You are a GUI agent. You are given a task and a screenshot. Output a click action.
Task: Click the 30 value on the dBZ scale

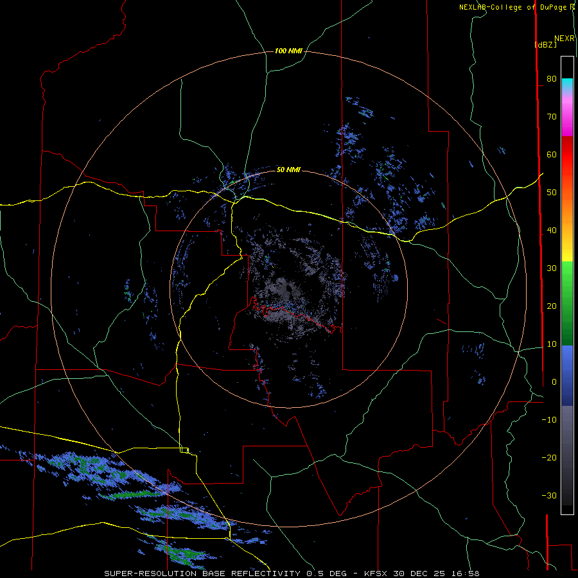tap(552, 268)
